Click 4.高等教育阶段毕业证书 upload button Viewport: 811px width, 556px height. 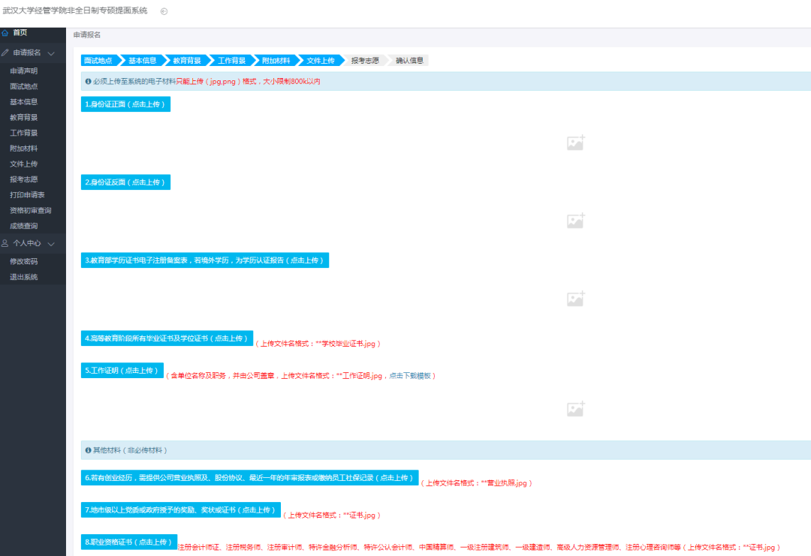[x=167, y=338]
